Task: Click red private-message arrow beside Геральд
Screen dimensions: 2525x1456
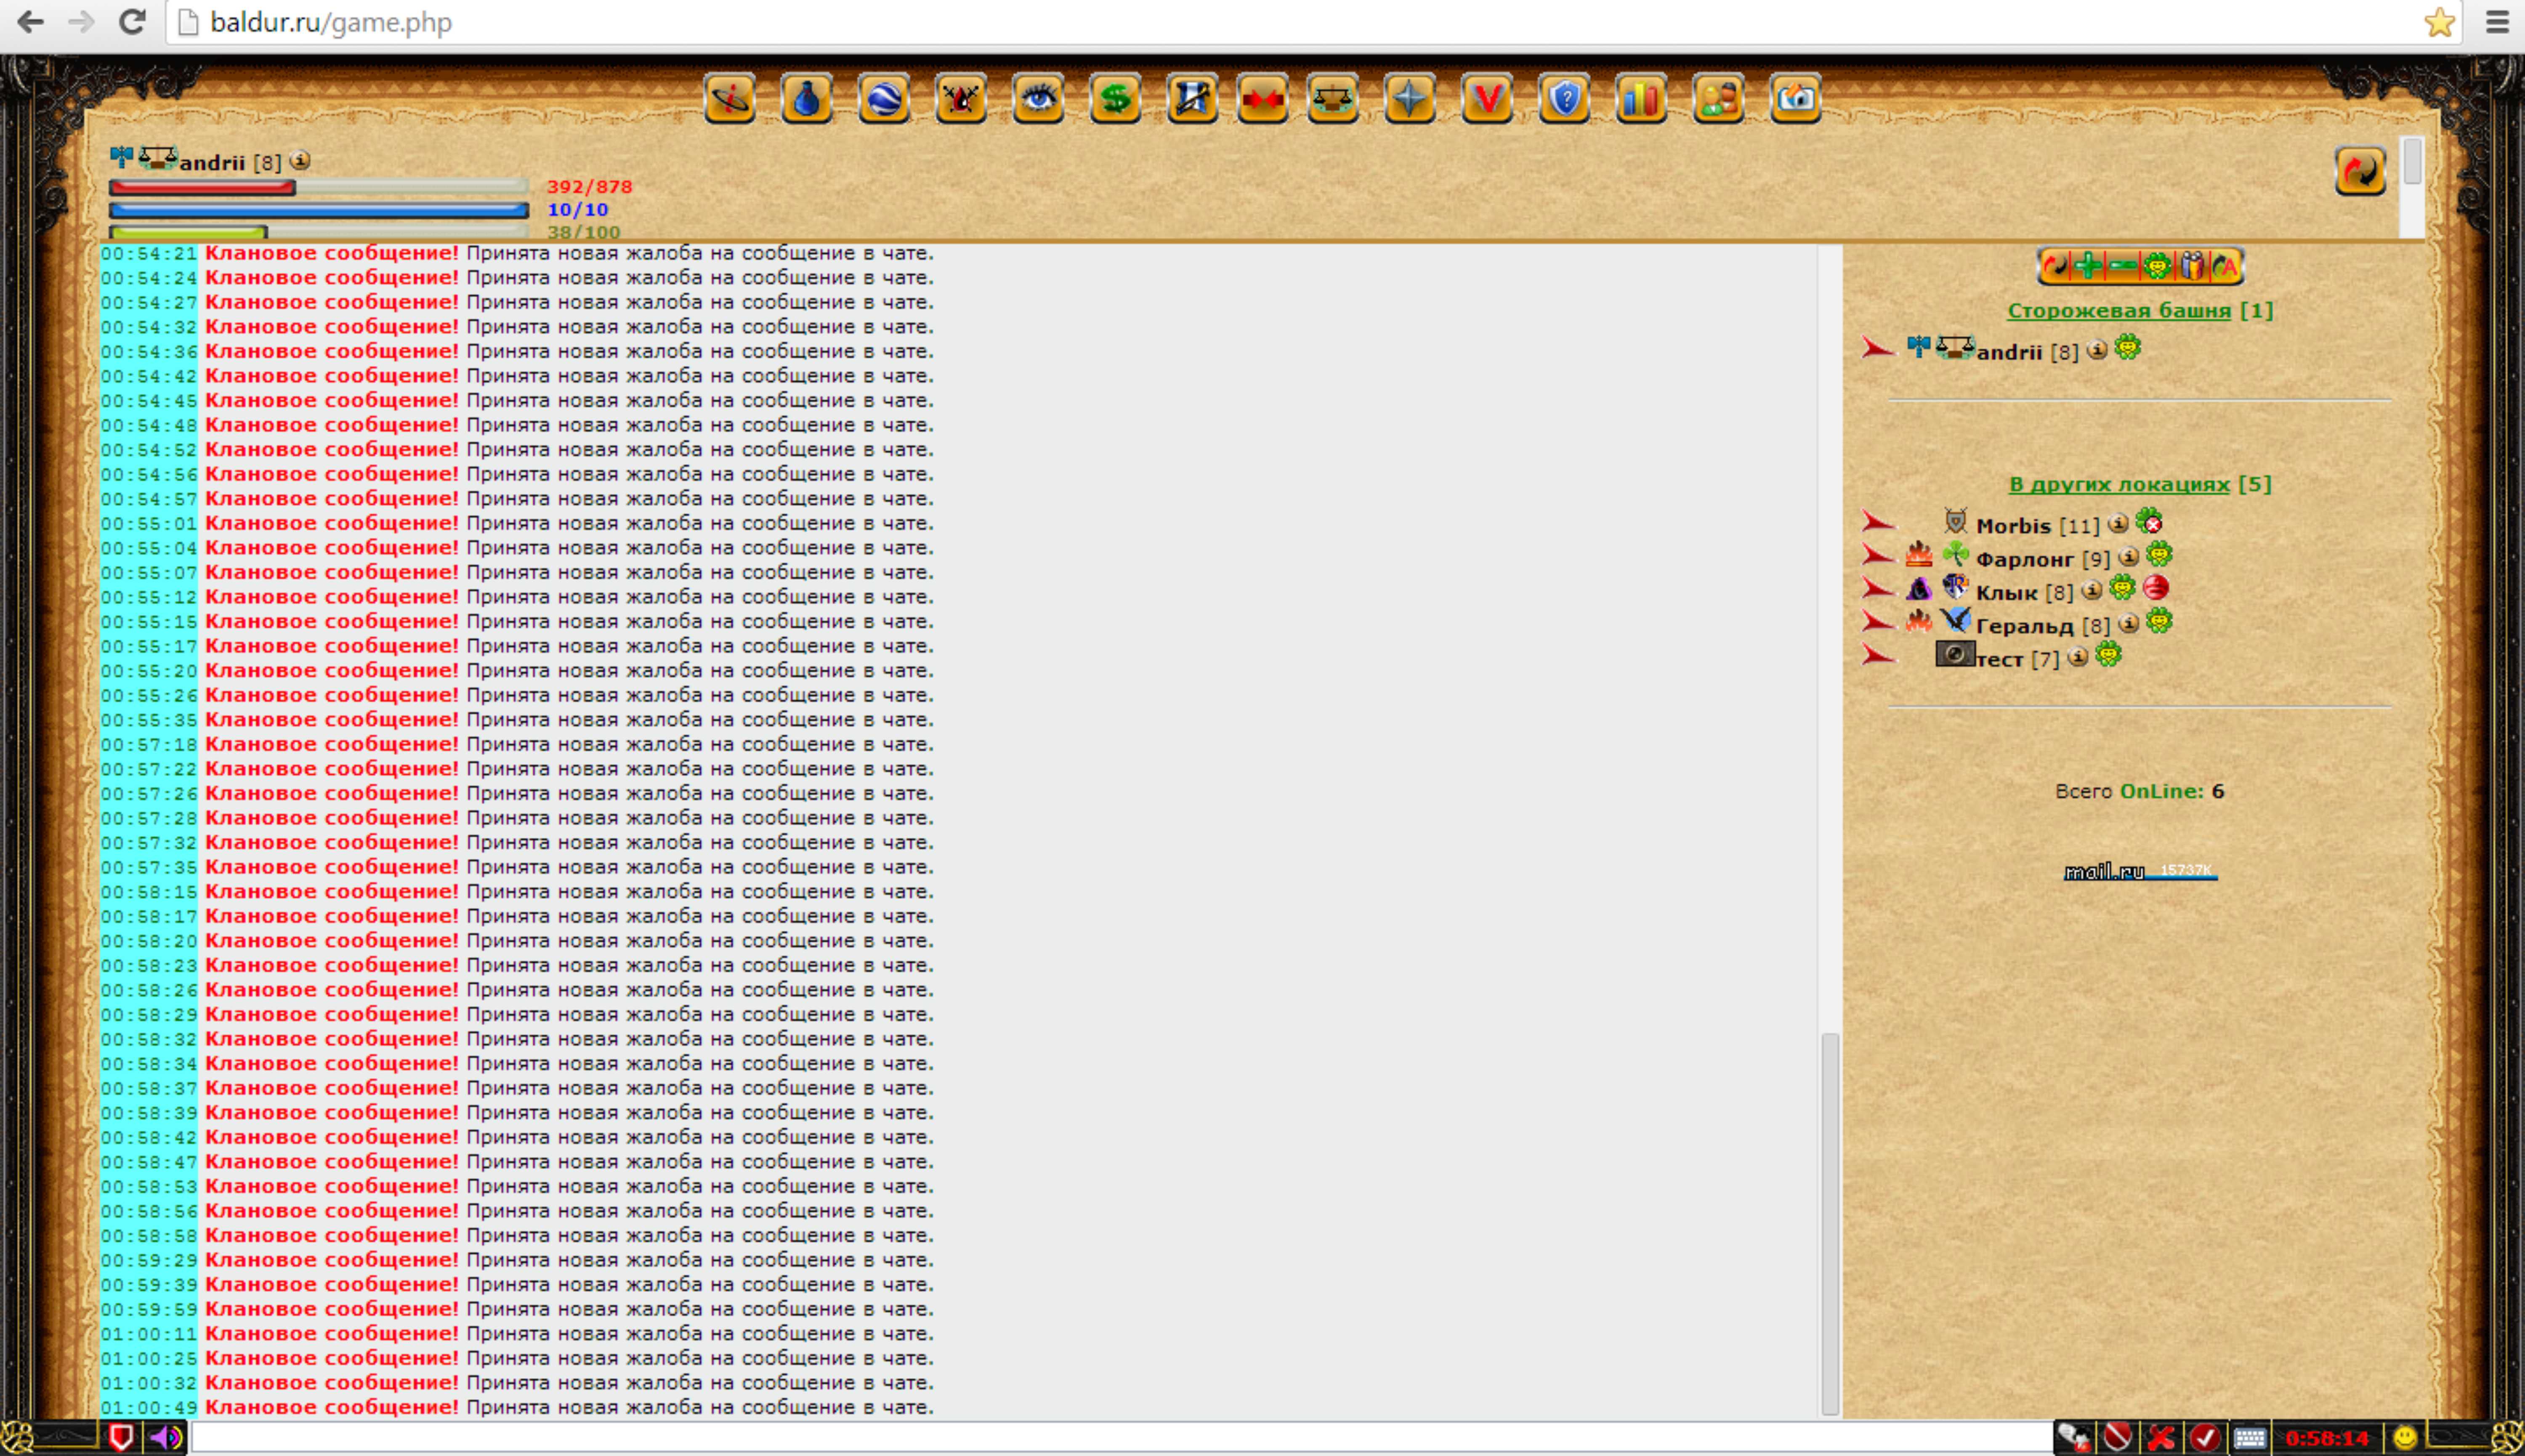Action: pyautogui.click(x=1878, y=622)
